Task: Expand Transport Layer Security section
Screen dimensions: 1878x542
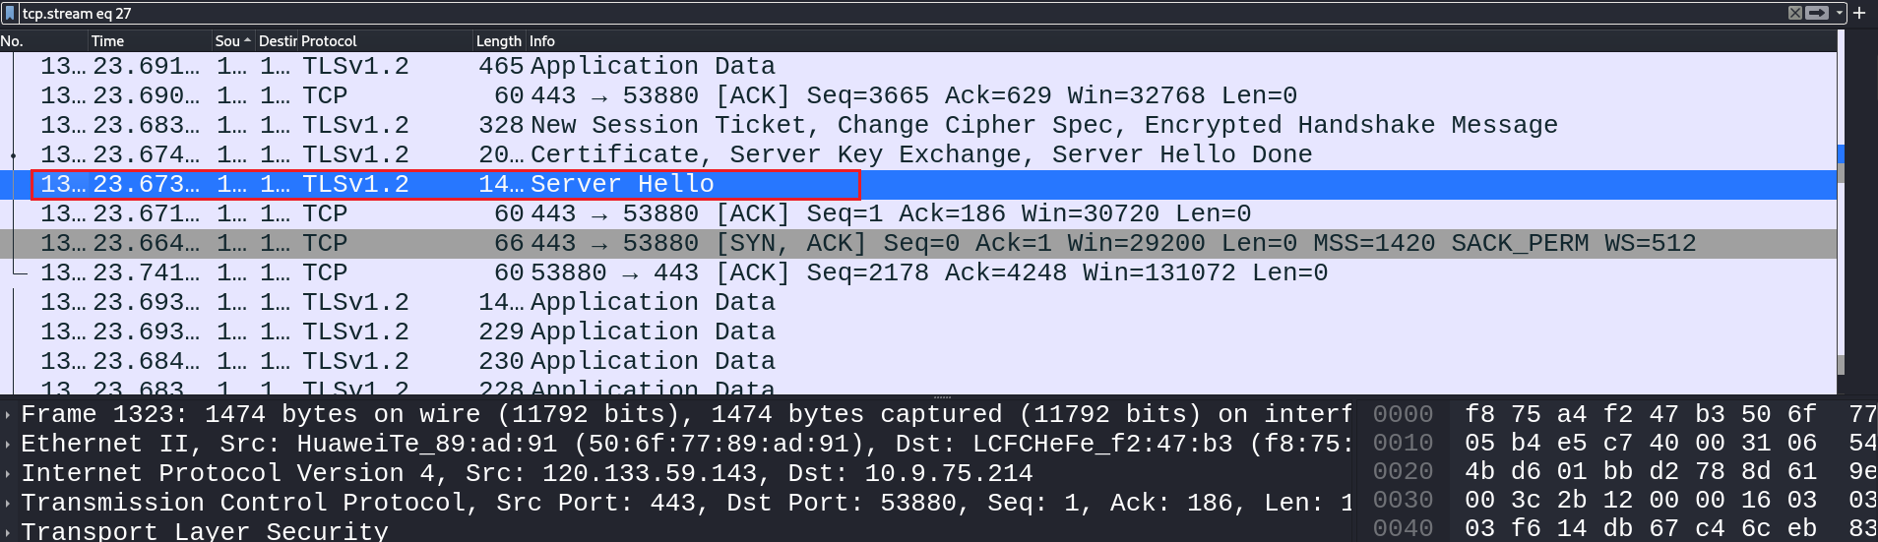Action: coord(8,532)
